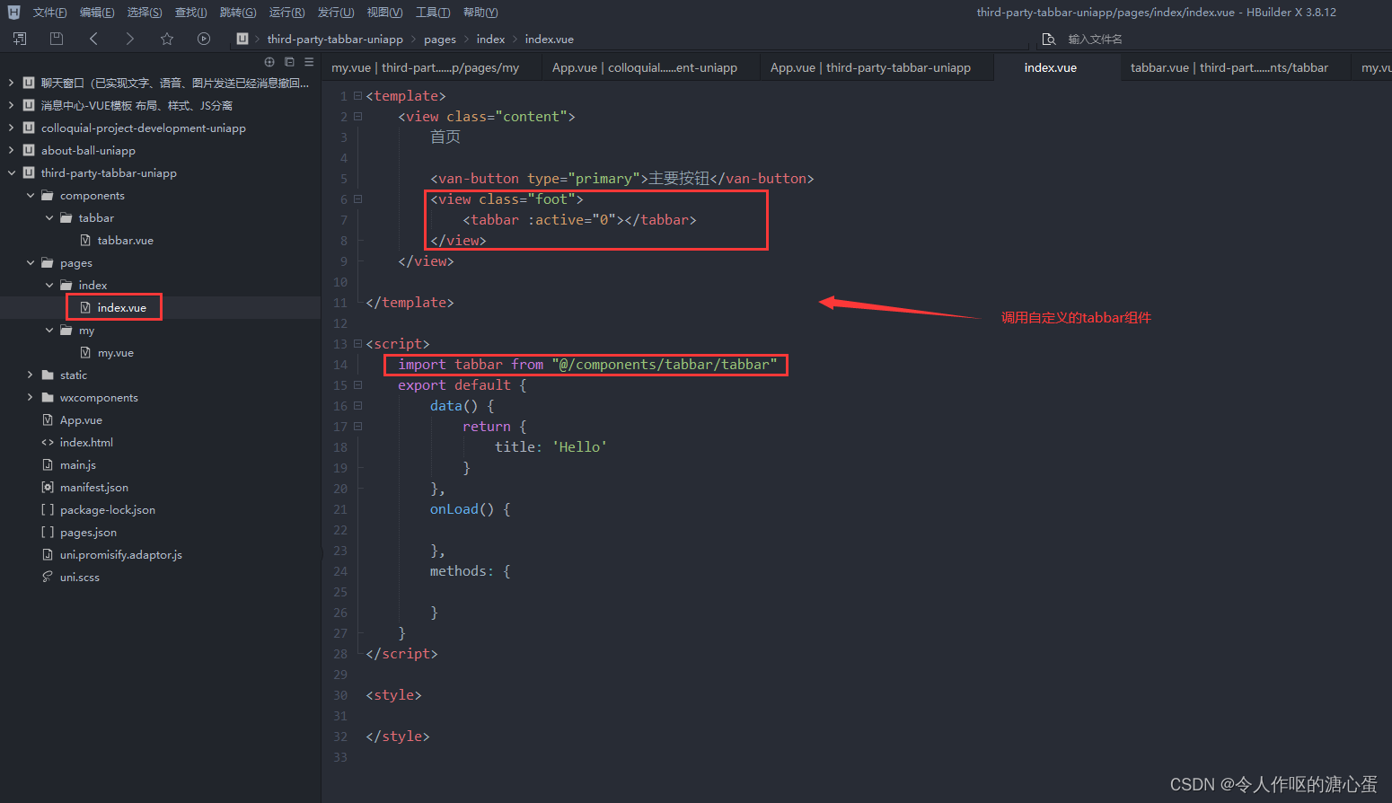The width and height of the screenshot is (1392, 803).
Task: Open 发行(U) menu
Action: click(x=336, y=13)
